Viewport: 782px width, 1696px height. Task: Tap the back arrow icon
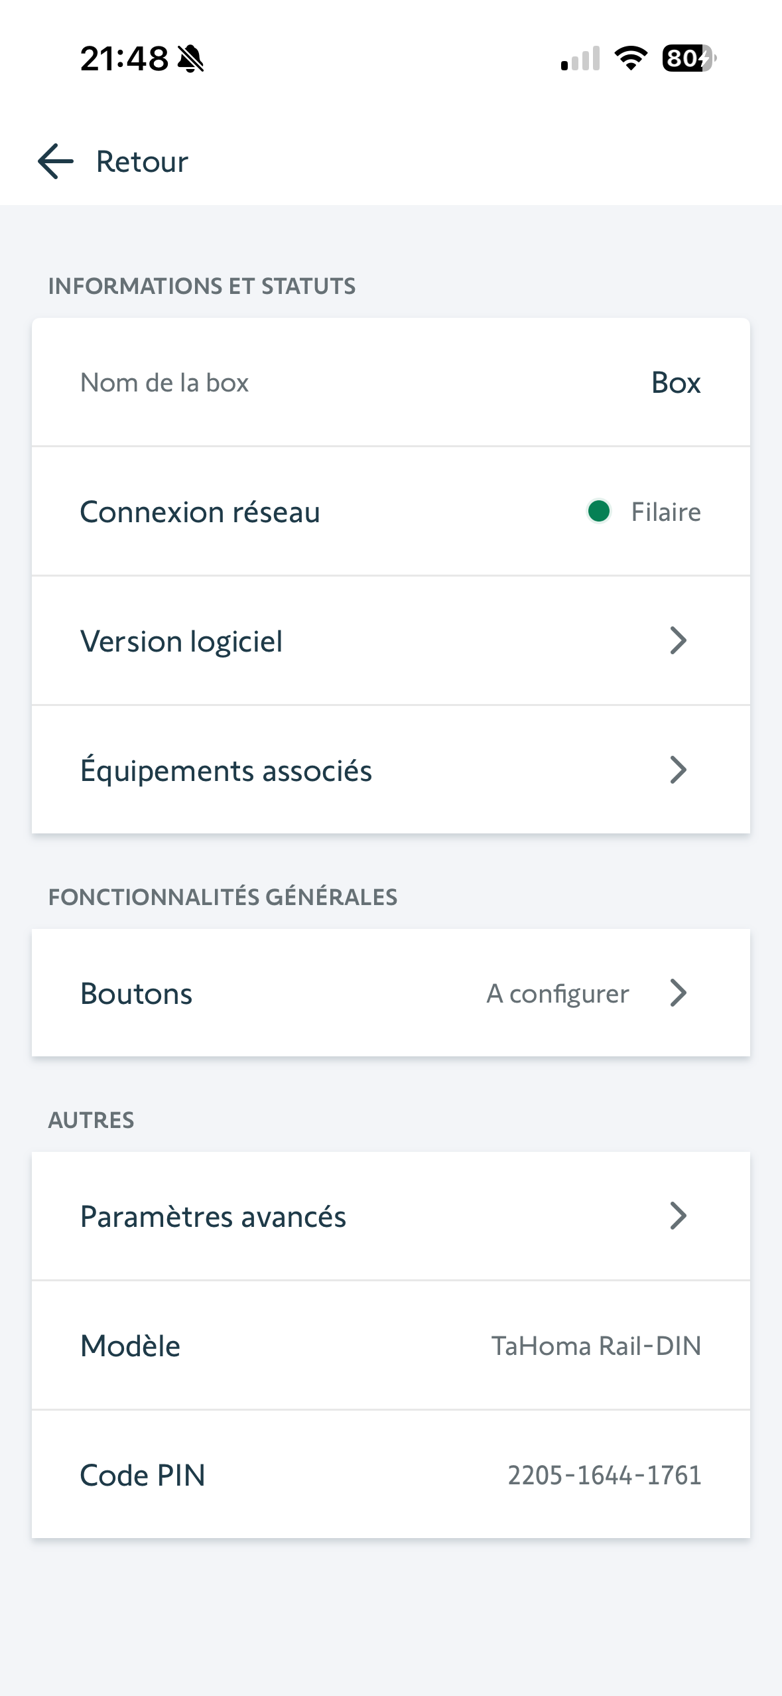[x=56, y=161]
